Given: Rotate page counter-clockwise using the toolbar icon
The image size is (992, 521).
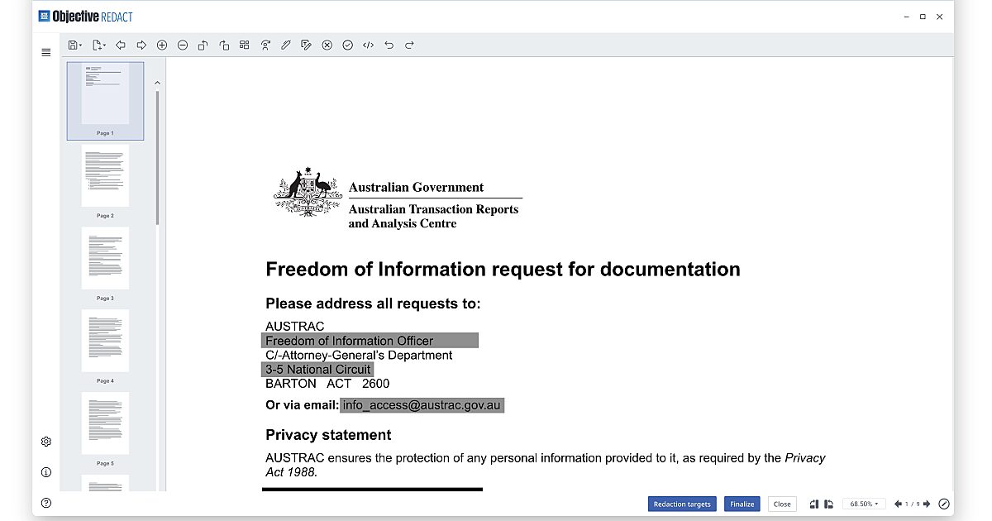Looking at the screenshot, I should [x=203, y=45].
